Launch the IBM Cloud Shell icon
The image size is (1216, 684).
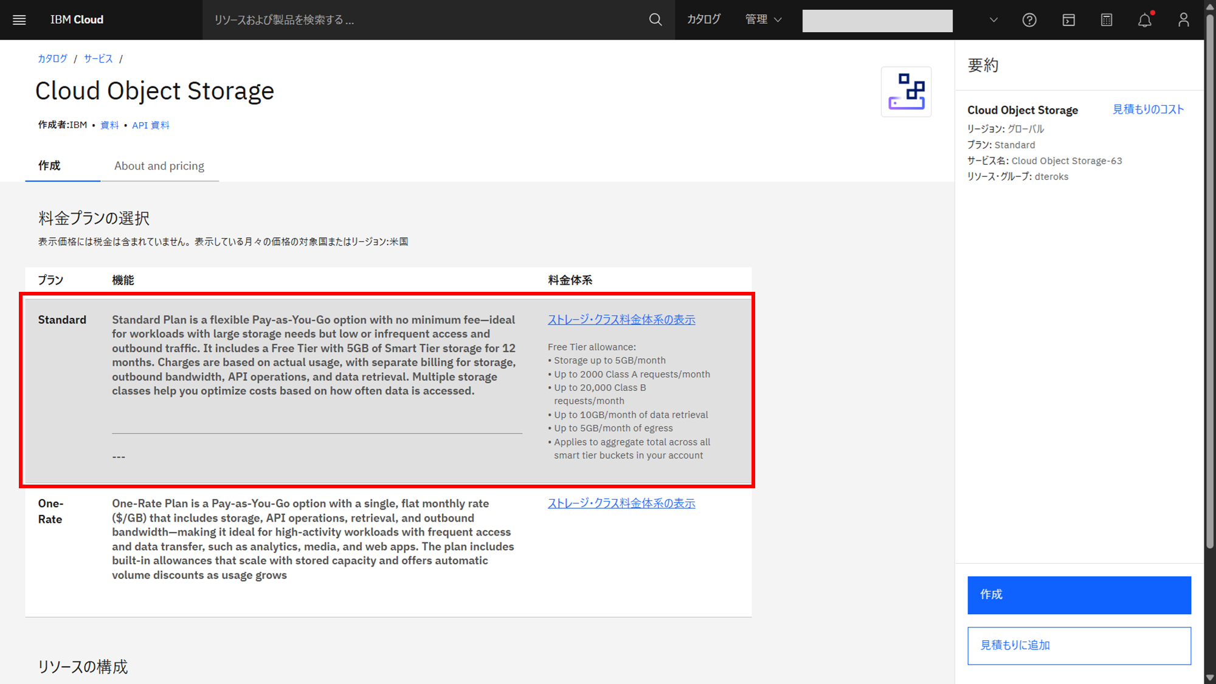tap(1068, 20)
